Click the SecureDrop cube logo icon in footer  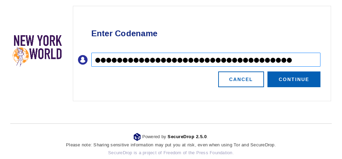(137, 137)
